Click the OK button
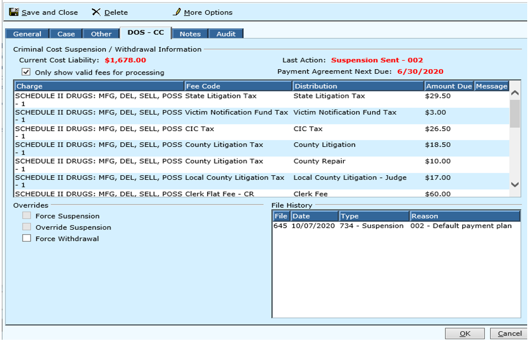Viewport: 529px width, 342px height. 465,333
